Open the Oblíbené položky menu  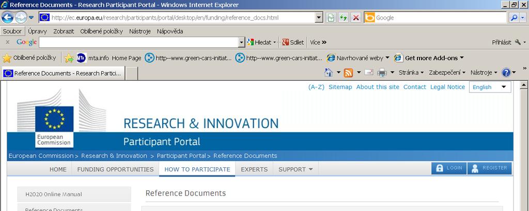pos(102,31)
